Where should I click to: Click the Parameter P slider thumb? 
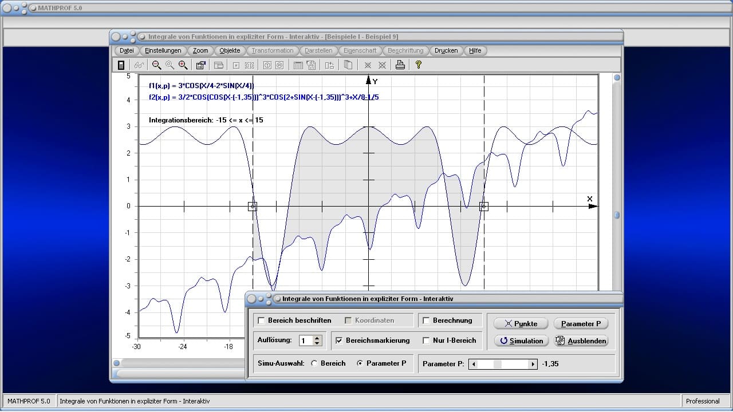coord(497,364)
